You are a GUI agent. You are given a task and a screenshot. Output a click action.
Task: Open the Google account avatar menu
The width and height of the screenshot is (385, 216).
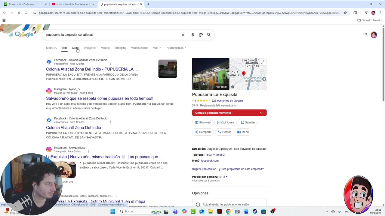374,35
